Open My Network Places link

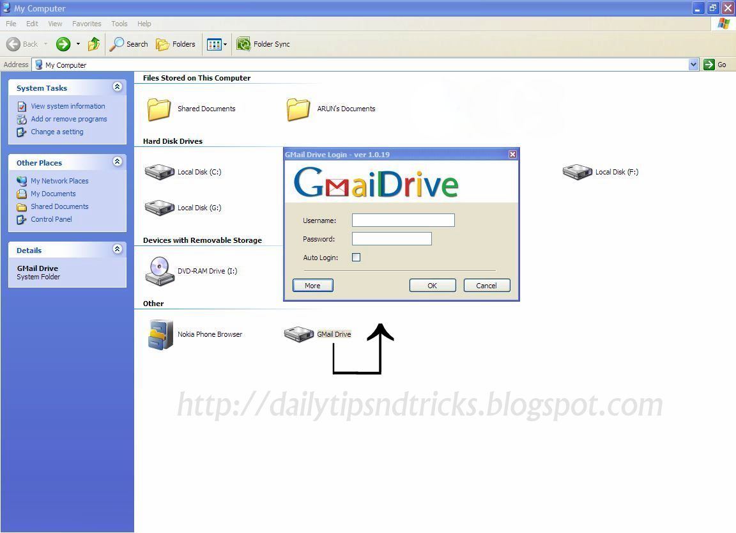59,181
